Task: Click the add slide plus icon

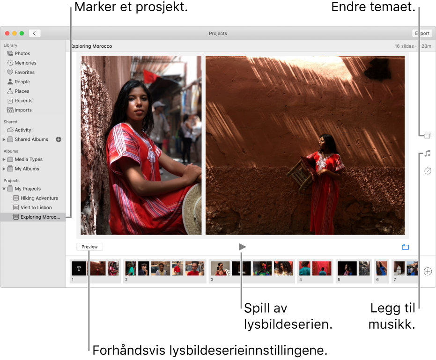Action: 428,272
